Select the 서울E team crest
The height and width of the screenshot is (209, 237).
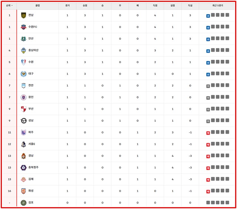[24, 144]
